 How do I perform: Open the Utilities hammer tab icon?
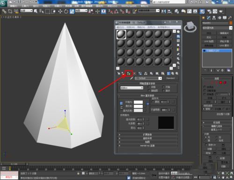(x=230, y=18)
